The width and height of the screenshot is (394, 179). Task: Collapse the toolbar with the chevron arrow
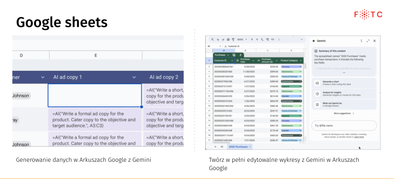(x=302, y=40)
